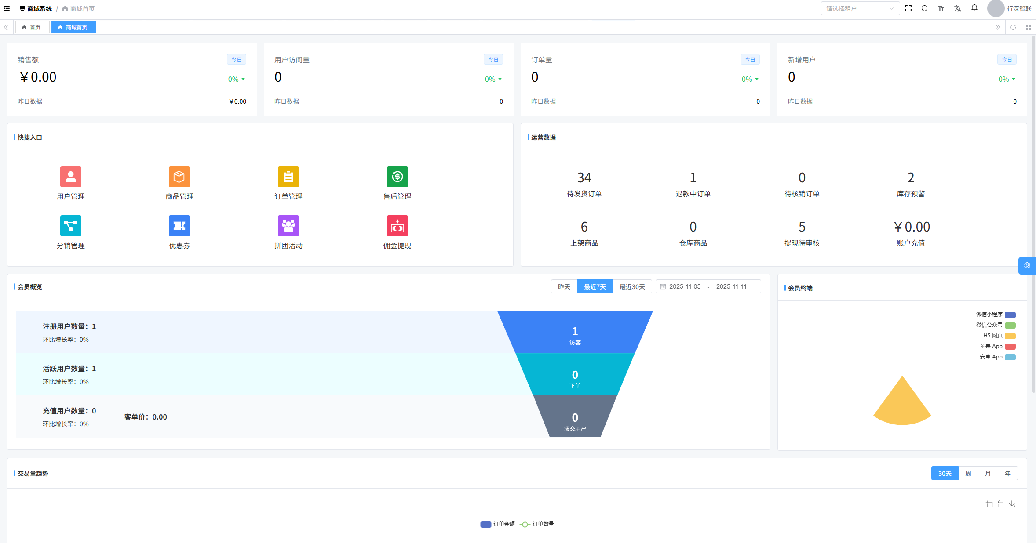Open the 优惠券 coupon icon
This screenshot has width=1036, height=543.
pos(179,226)
